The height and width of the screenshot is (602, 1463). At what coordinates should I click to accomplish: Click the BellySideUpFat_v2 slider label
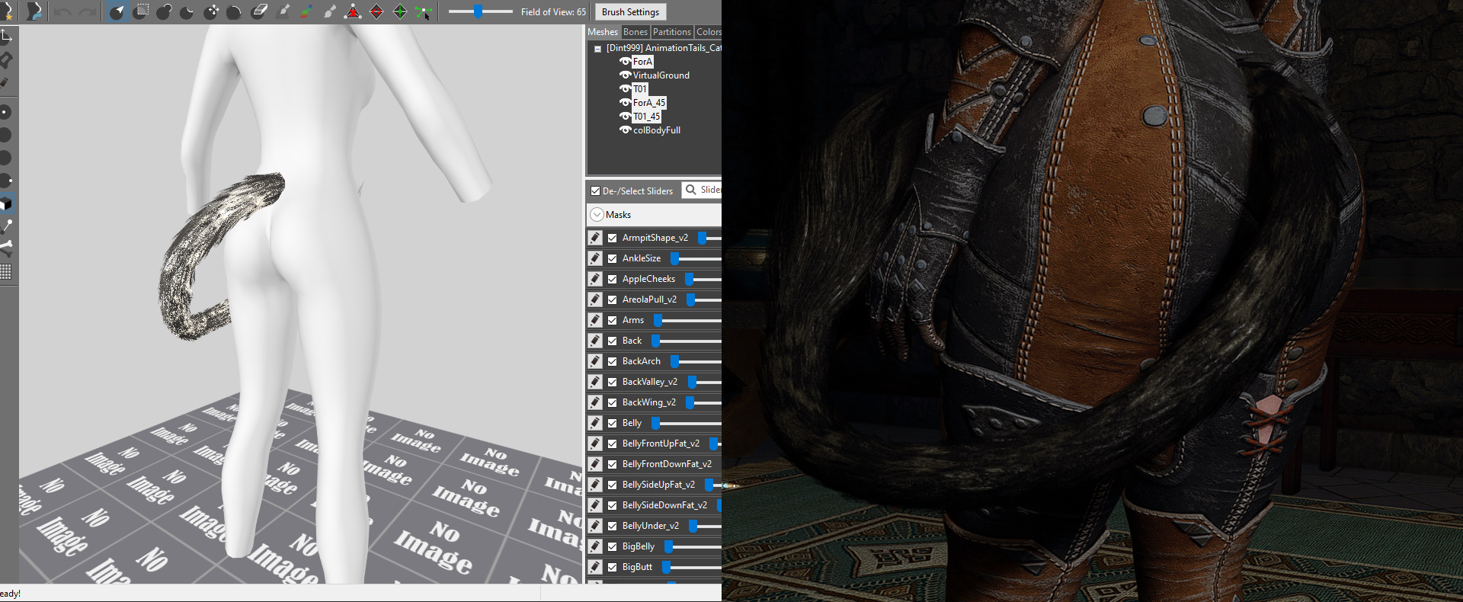point(658,485)
